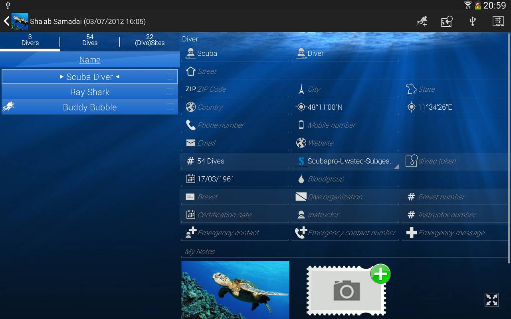
Task: Download dives via the USB connector icon
Action: [x=473, y=21]
